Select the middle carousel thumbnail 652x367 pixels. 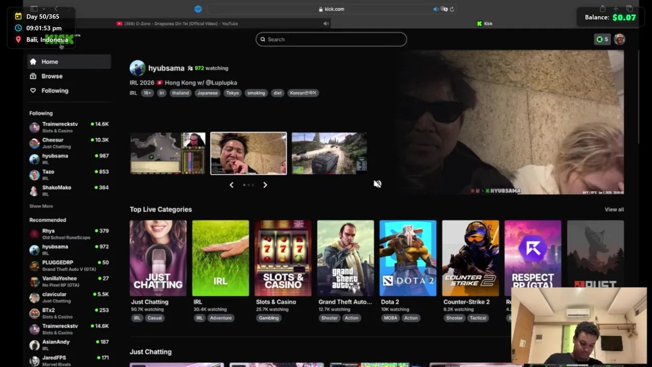point(249,153)
